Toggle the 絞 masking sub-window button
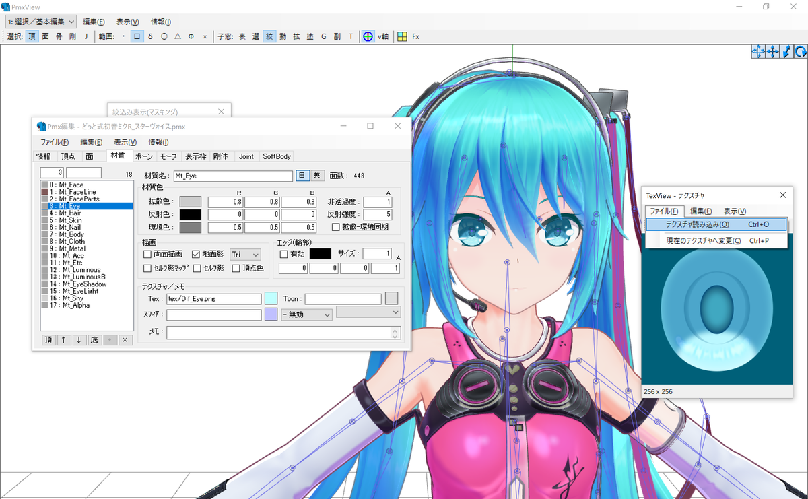This screenshot has width=808, height=499. (269, 36)
